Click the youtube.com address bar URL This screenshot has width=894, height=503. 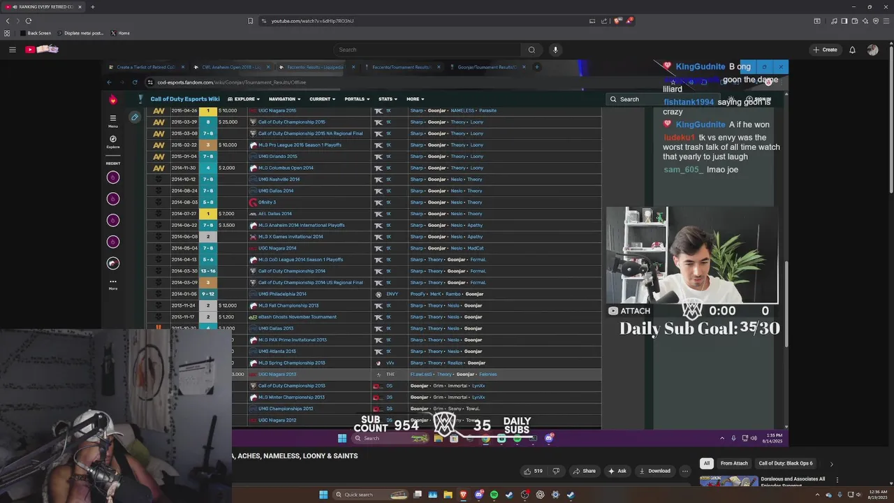[x=312, y=21]
